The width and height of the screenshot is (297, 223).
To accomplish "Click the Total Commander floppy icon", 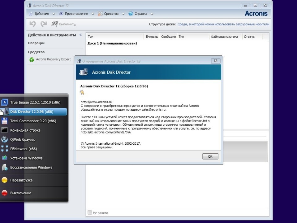I will click(x=5, y=121).
